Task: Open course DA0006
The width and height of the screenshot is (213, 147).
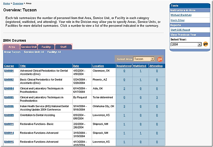Action: (x=9, y=106)
